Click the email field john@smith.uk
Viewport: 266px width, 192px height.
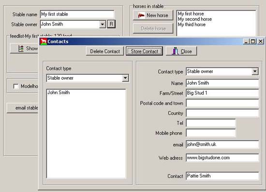[x=222, y=144]
